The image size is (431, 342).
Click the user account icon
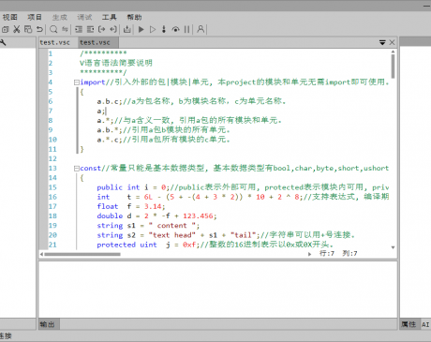click(201, 29)
